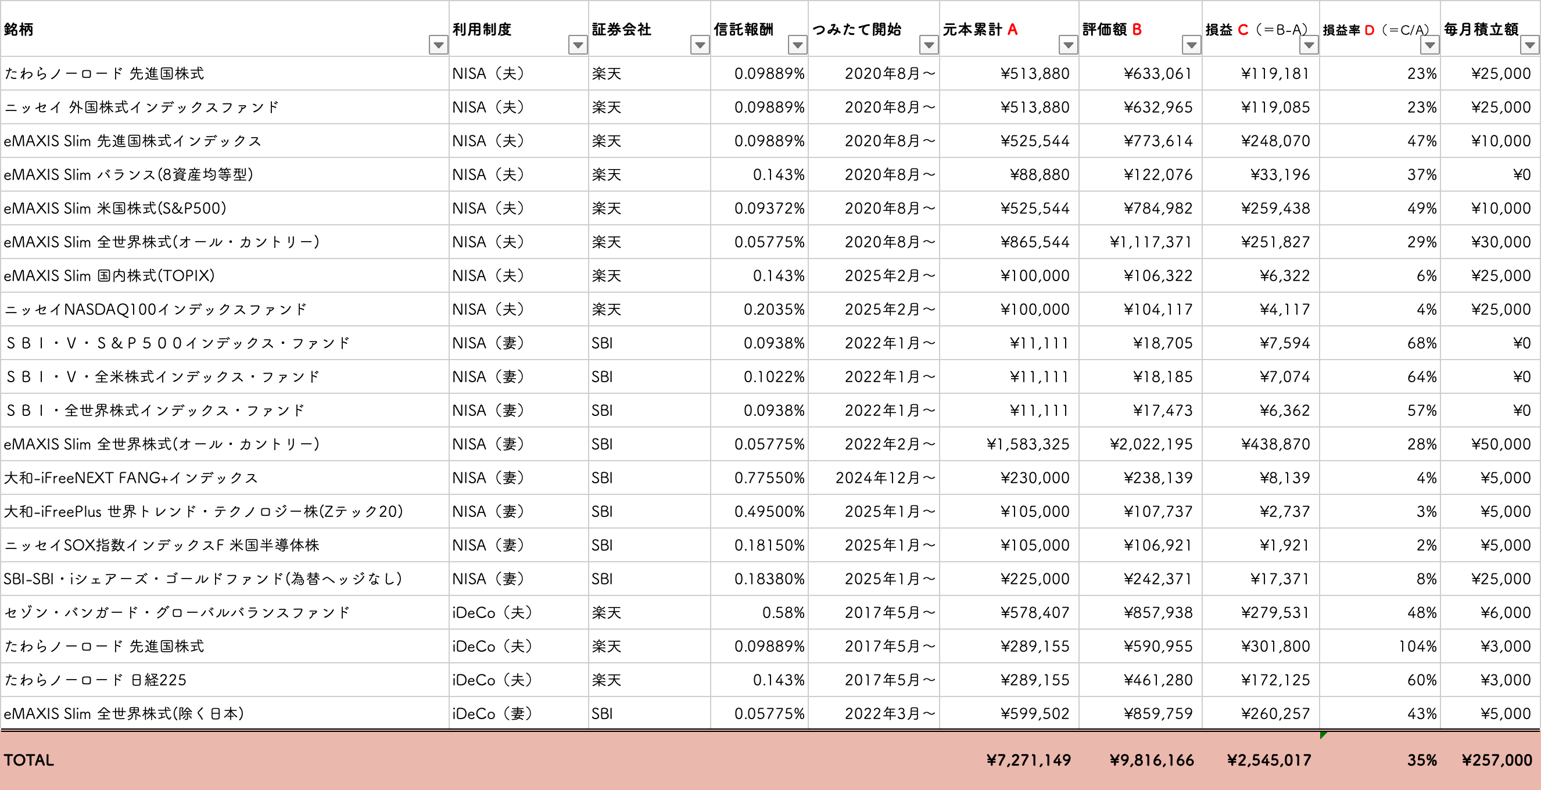Screen dimensions: 1541x790
Task: Select the TOTAL label cell
Action: (224, 760)
